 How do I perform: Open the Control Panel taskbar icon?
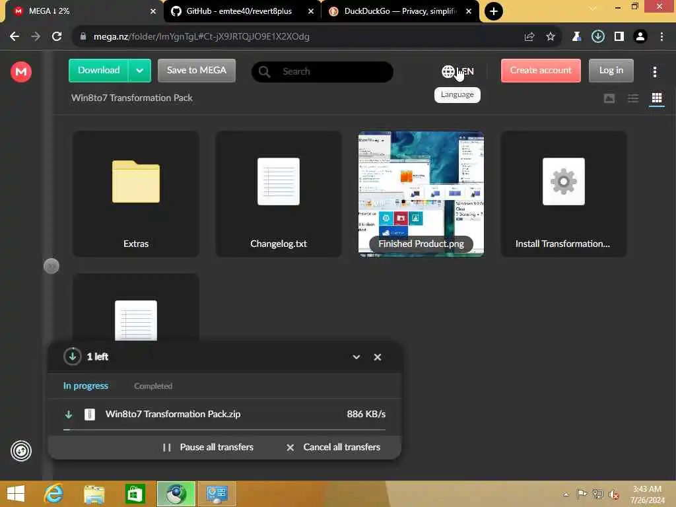pyautogui.click(x=217, y=494)
